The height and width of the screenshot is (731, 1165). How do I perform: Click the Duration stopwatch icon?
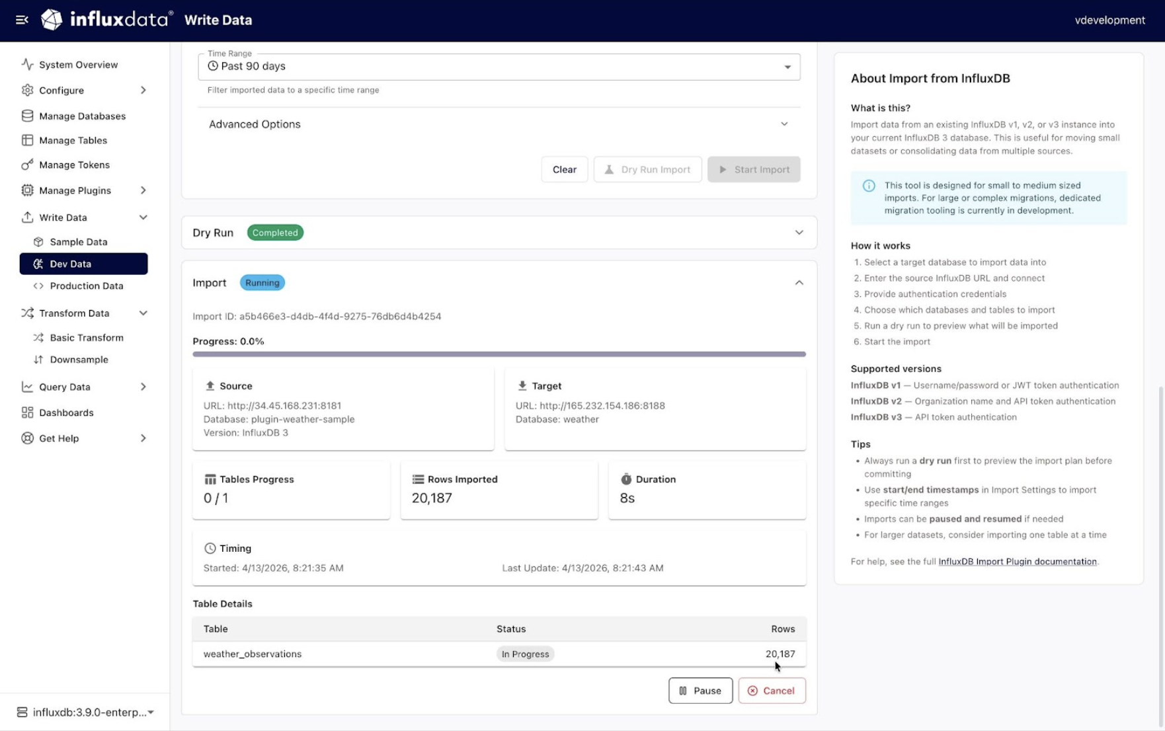pyautogui.click(x=626, y=479)
